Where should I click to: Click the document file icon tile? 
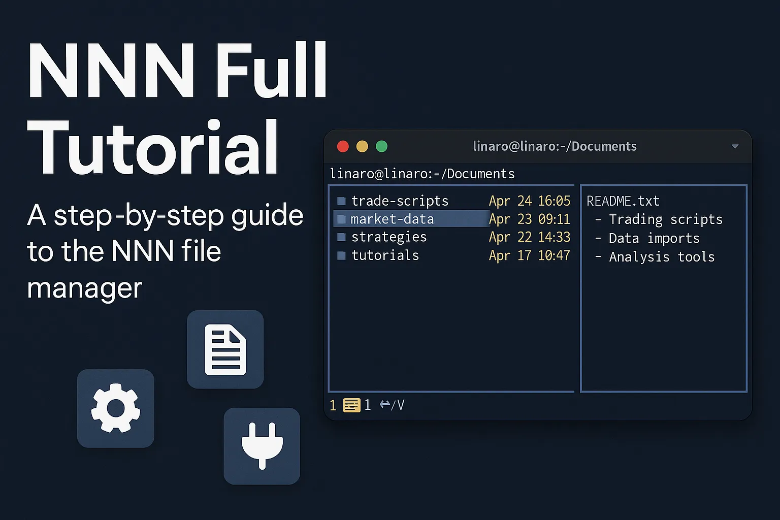[225, 349]
